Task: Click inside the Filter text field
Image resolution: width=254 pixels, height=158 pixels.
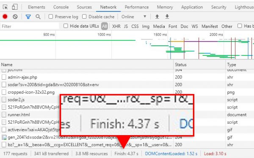Action: point(30,26)
